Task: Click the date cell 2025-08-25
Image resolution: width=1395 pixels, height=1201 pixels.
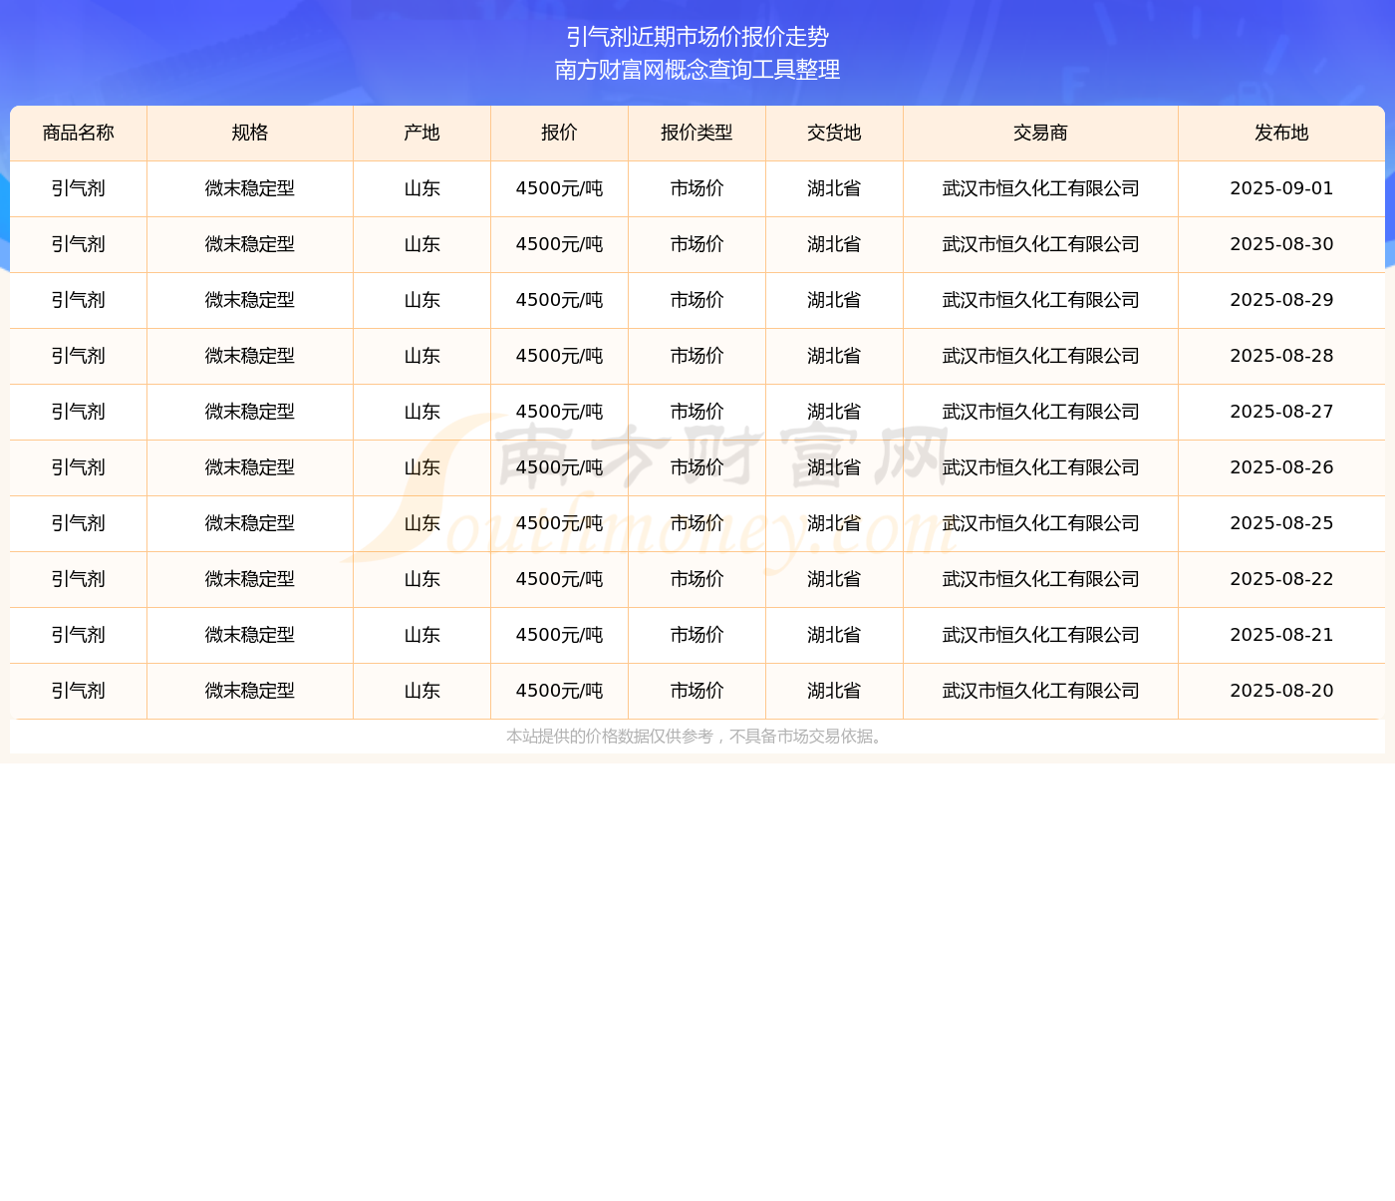Action: [x=1282, y=523]
